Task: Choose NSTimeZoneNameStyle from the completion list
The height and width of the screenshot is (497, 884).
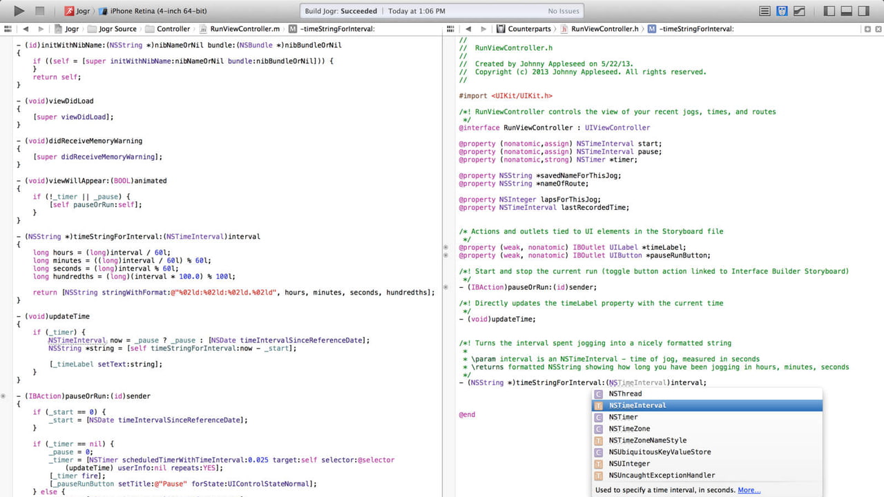Action: pos(707,440)
